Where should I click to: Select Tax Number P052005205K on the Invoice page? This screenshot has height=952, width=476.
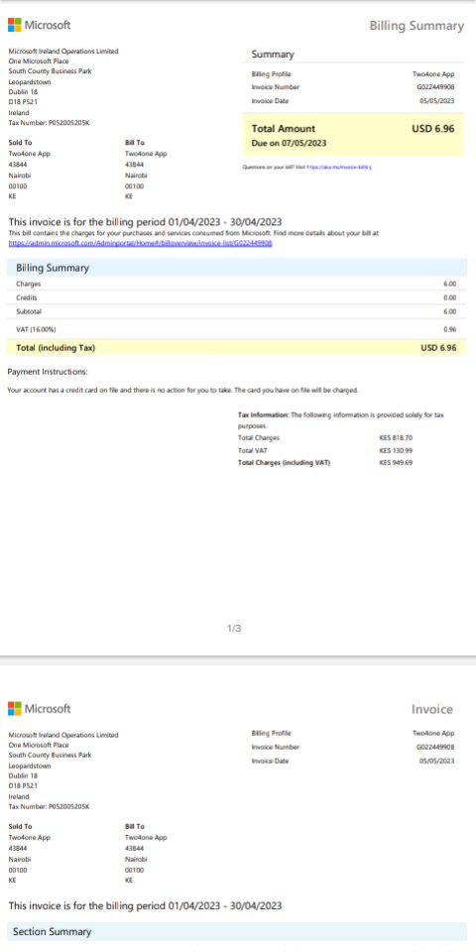pyautogui.click(x=49, y=807)
